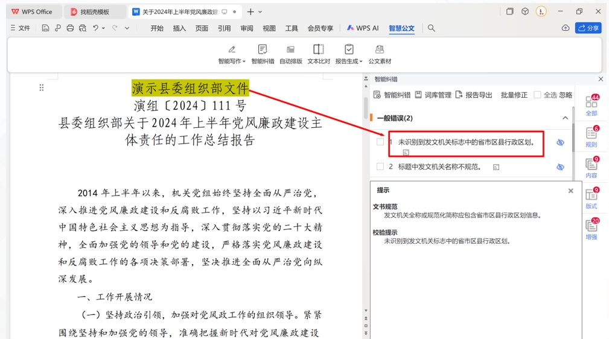Click 智能纠错 in the panel toolbar
609x339 pixels.
[392, 95]
